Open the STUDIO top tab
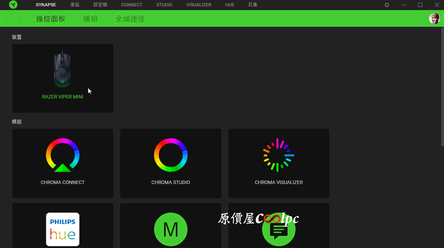 coord(164,5)
